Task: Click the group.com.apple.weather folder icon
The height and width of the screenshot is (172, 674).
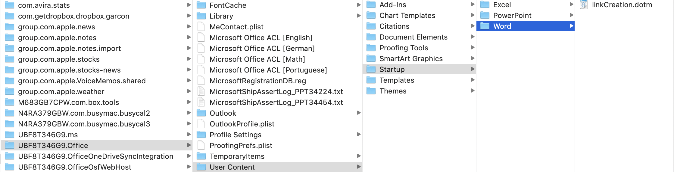Action: click(10, 91)
